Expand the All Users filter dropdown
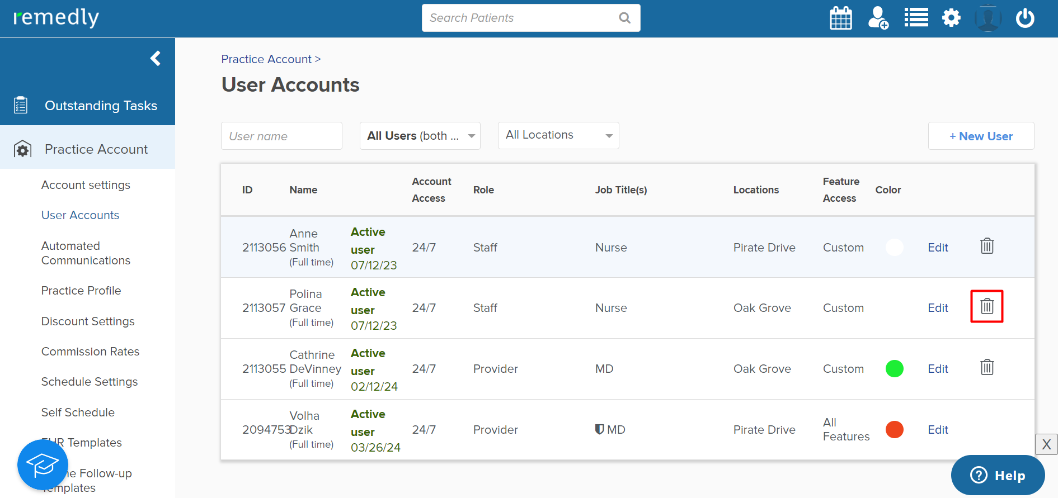This screenshot has width=1058, height=498. click(420, 136)
